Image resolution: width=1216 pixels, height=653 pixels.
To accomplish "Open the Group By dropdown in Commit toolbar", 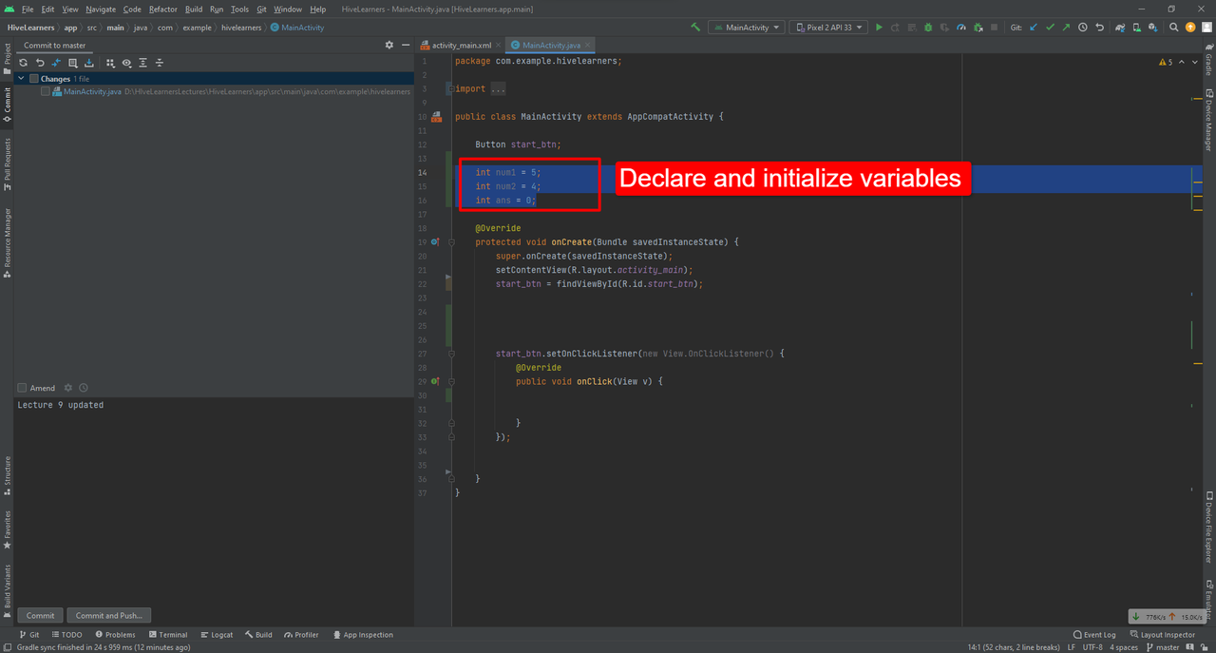I will pos(110,63).
